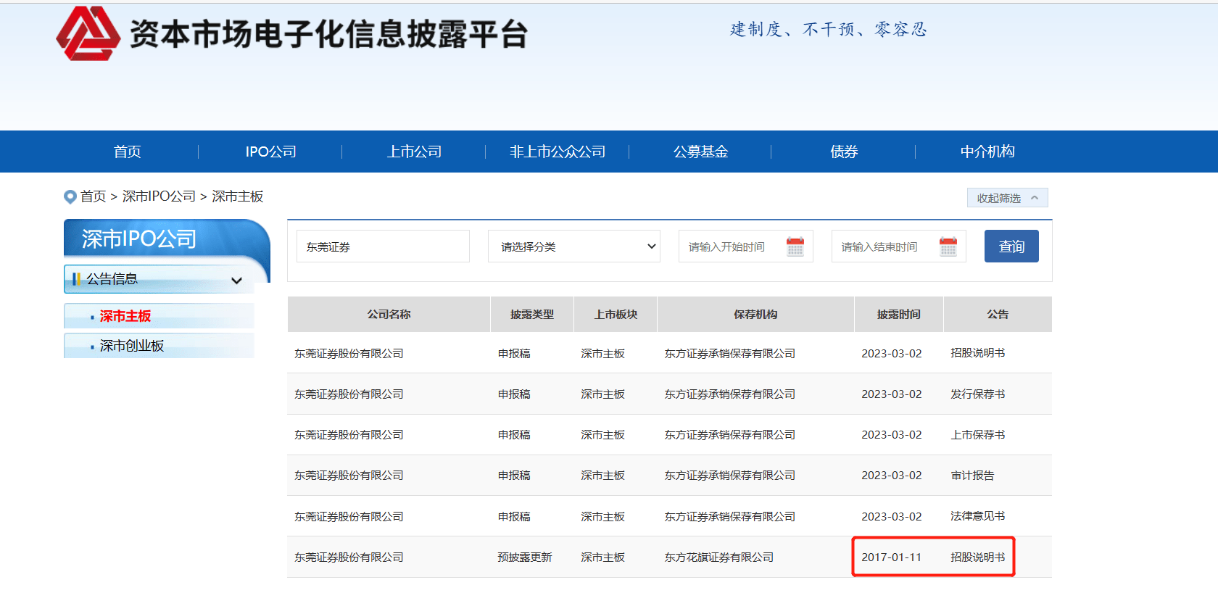Click the breadcrumb location pin icon
The height and width of the screenshot is (593, 1218).
(x=70, y=196)
